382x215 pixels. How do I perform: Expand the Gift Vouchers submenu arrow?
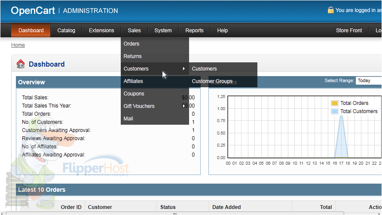click(183, 106)
